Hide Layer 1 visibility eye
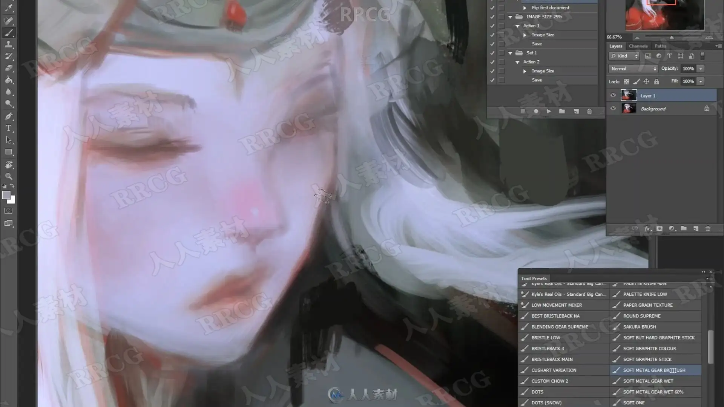The height and width of the screenshot is (407, 724). 613,95
